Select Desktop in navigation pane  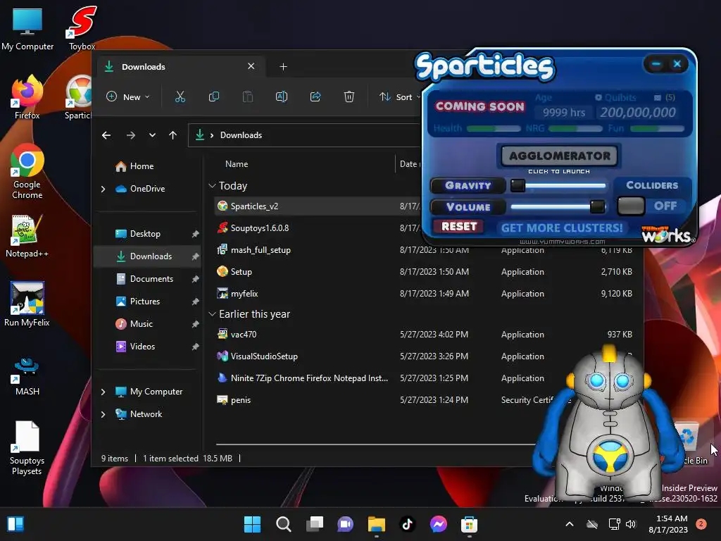click(138, 234)
